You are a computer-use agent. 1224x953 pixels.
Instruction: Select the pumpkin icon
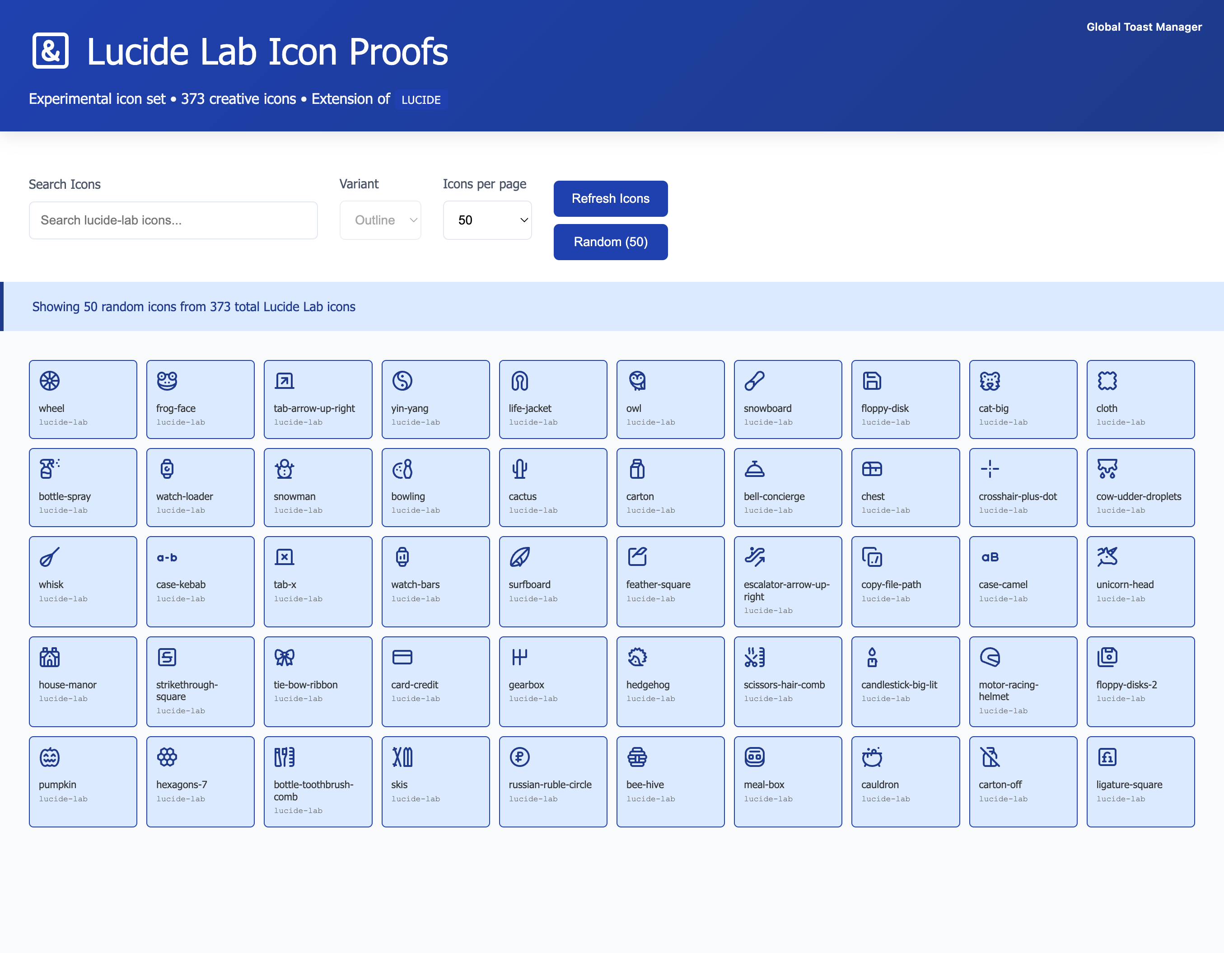[x=49, y=757]
